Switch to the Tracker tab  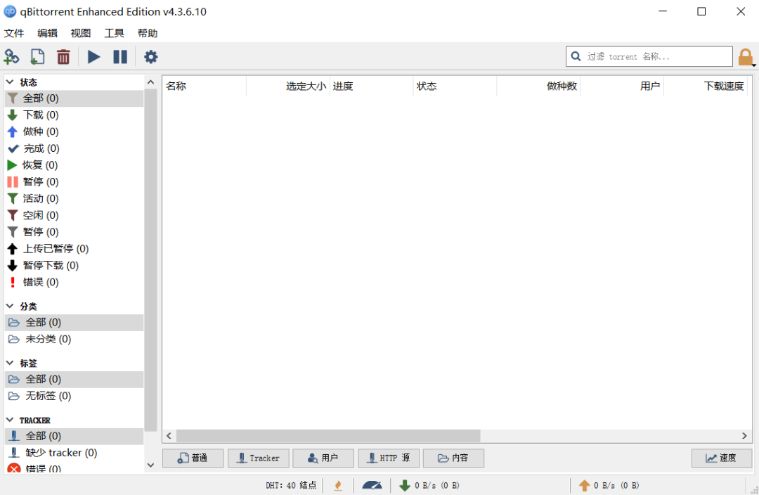(x=259, y=458)
